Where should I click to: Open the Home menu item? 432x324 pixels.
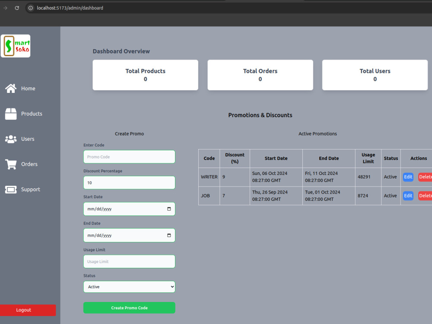28,89
